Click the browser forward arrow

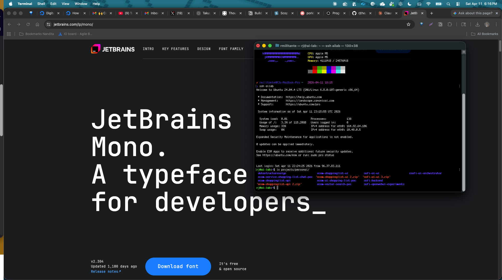(x=19, y=24)
